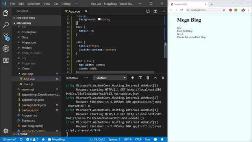Change end of line sequence CRLF
Screen dimensions: 252x142
tap(138, 139)
